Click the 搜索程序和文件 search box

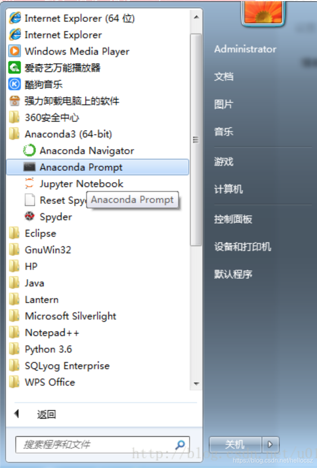[x=103, y=445]
